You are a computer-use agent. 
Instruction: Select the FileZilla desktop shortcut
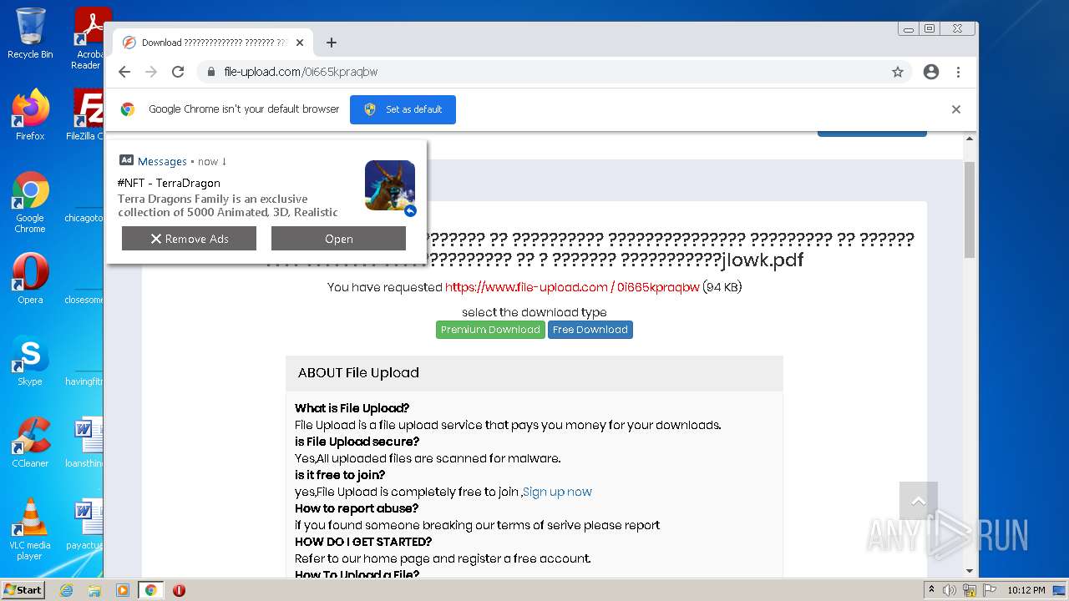click(x=85, y=114)
